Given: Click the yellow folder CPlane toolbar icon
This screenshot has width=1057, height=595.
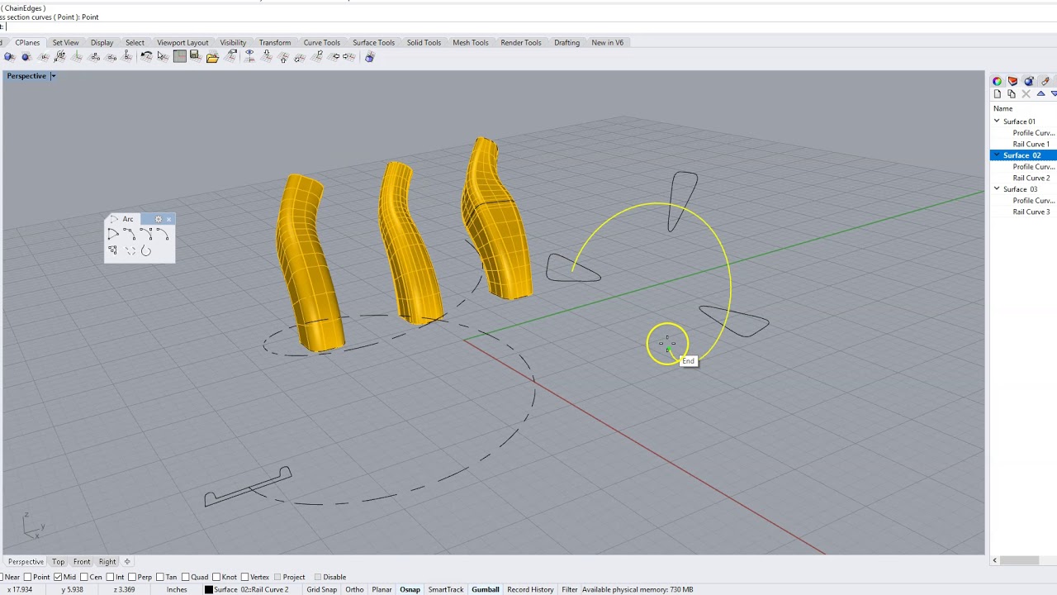Looking at the screenshot, I should pos(213,56).
